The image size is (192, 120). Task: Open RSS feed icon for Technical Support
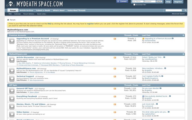[115, 77]
